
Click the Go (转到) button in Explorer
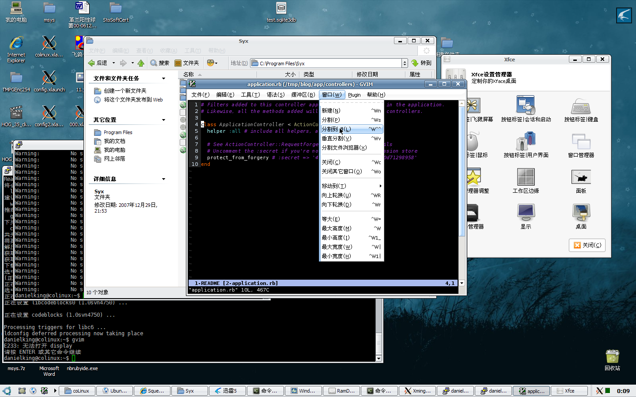click(421, 63)
